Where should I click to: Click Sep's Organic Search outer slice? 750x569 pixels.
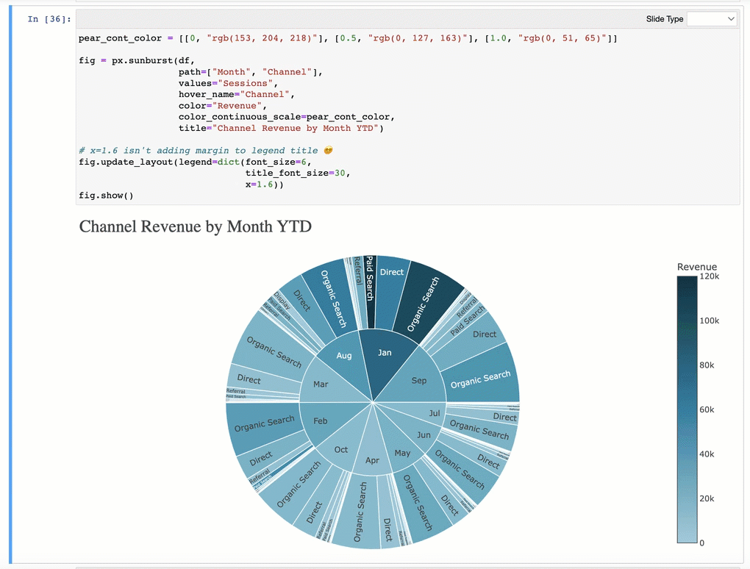point(481,377)
